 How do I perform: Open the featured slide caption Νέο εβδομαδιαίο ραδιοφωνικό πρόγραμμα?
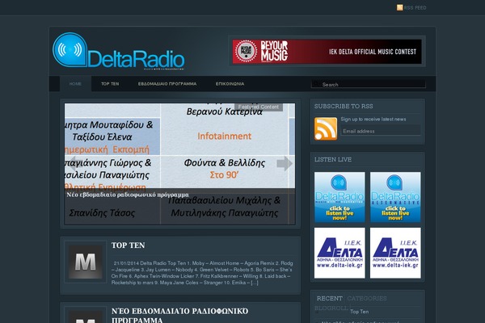[128, 195]
